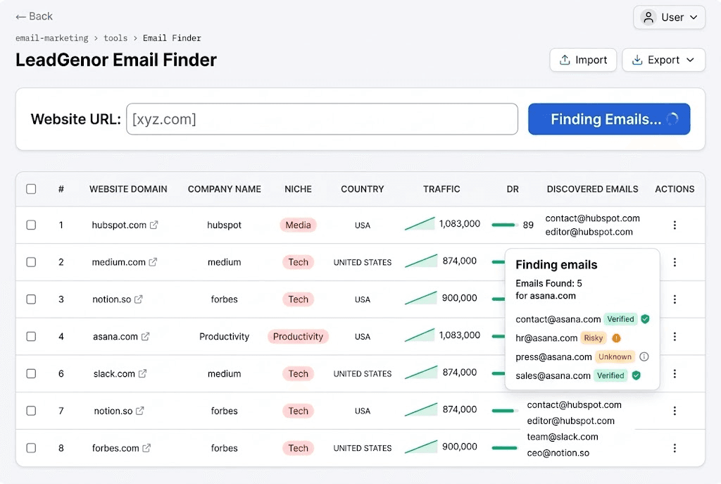Go to tools breadcrumb
This screenshot has width=721, height=484.
115,38
